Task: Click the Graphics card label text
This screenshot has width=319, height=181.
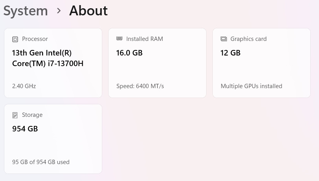Action: [249, 39]
